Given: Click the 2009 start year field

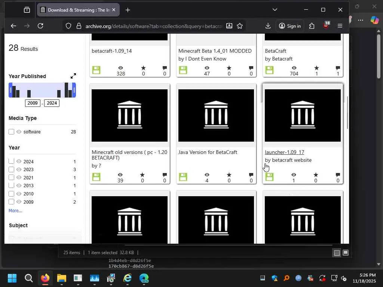Looking at the screenshot, I should (33, 103).
